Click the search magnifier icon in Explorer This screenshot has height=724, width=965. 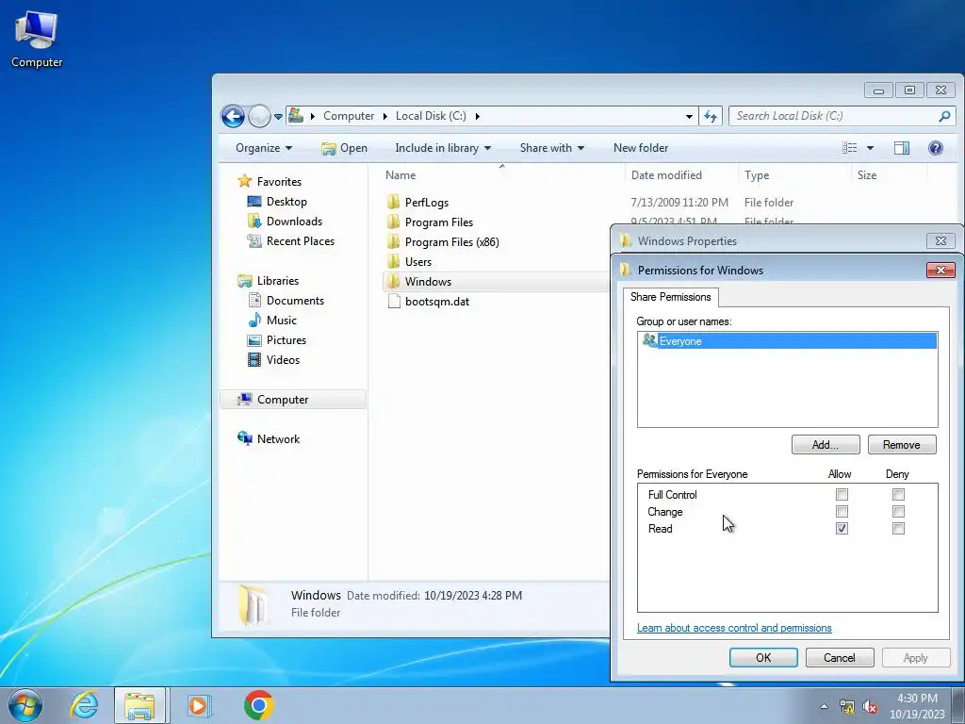click(944, 116)
